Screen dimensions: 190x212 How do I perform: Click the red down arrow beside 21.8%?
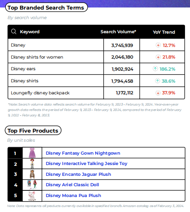point(158,57)
